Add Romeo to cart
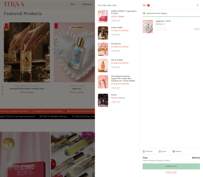 coord(115,102)
